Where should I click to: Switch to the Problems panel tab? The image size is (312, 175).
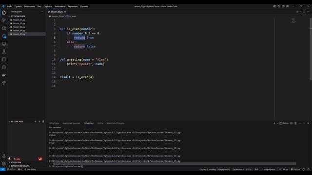point(54,123)
